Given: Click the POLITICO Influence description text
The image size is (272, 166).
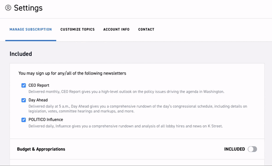Looking at the screenshot, I should 126,126.
